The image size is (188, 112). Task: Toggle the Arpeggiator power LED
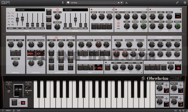(106, 62)
